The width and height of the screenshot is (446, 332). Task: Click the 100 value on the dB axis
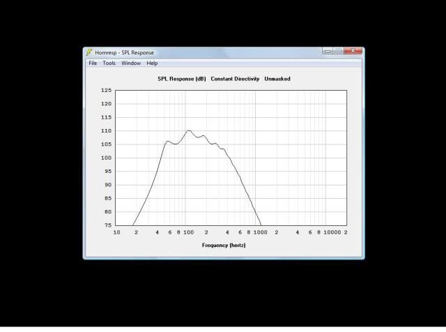click(106, 158)
